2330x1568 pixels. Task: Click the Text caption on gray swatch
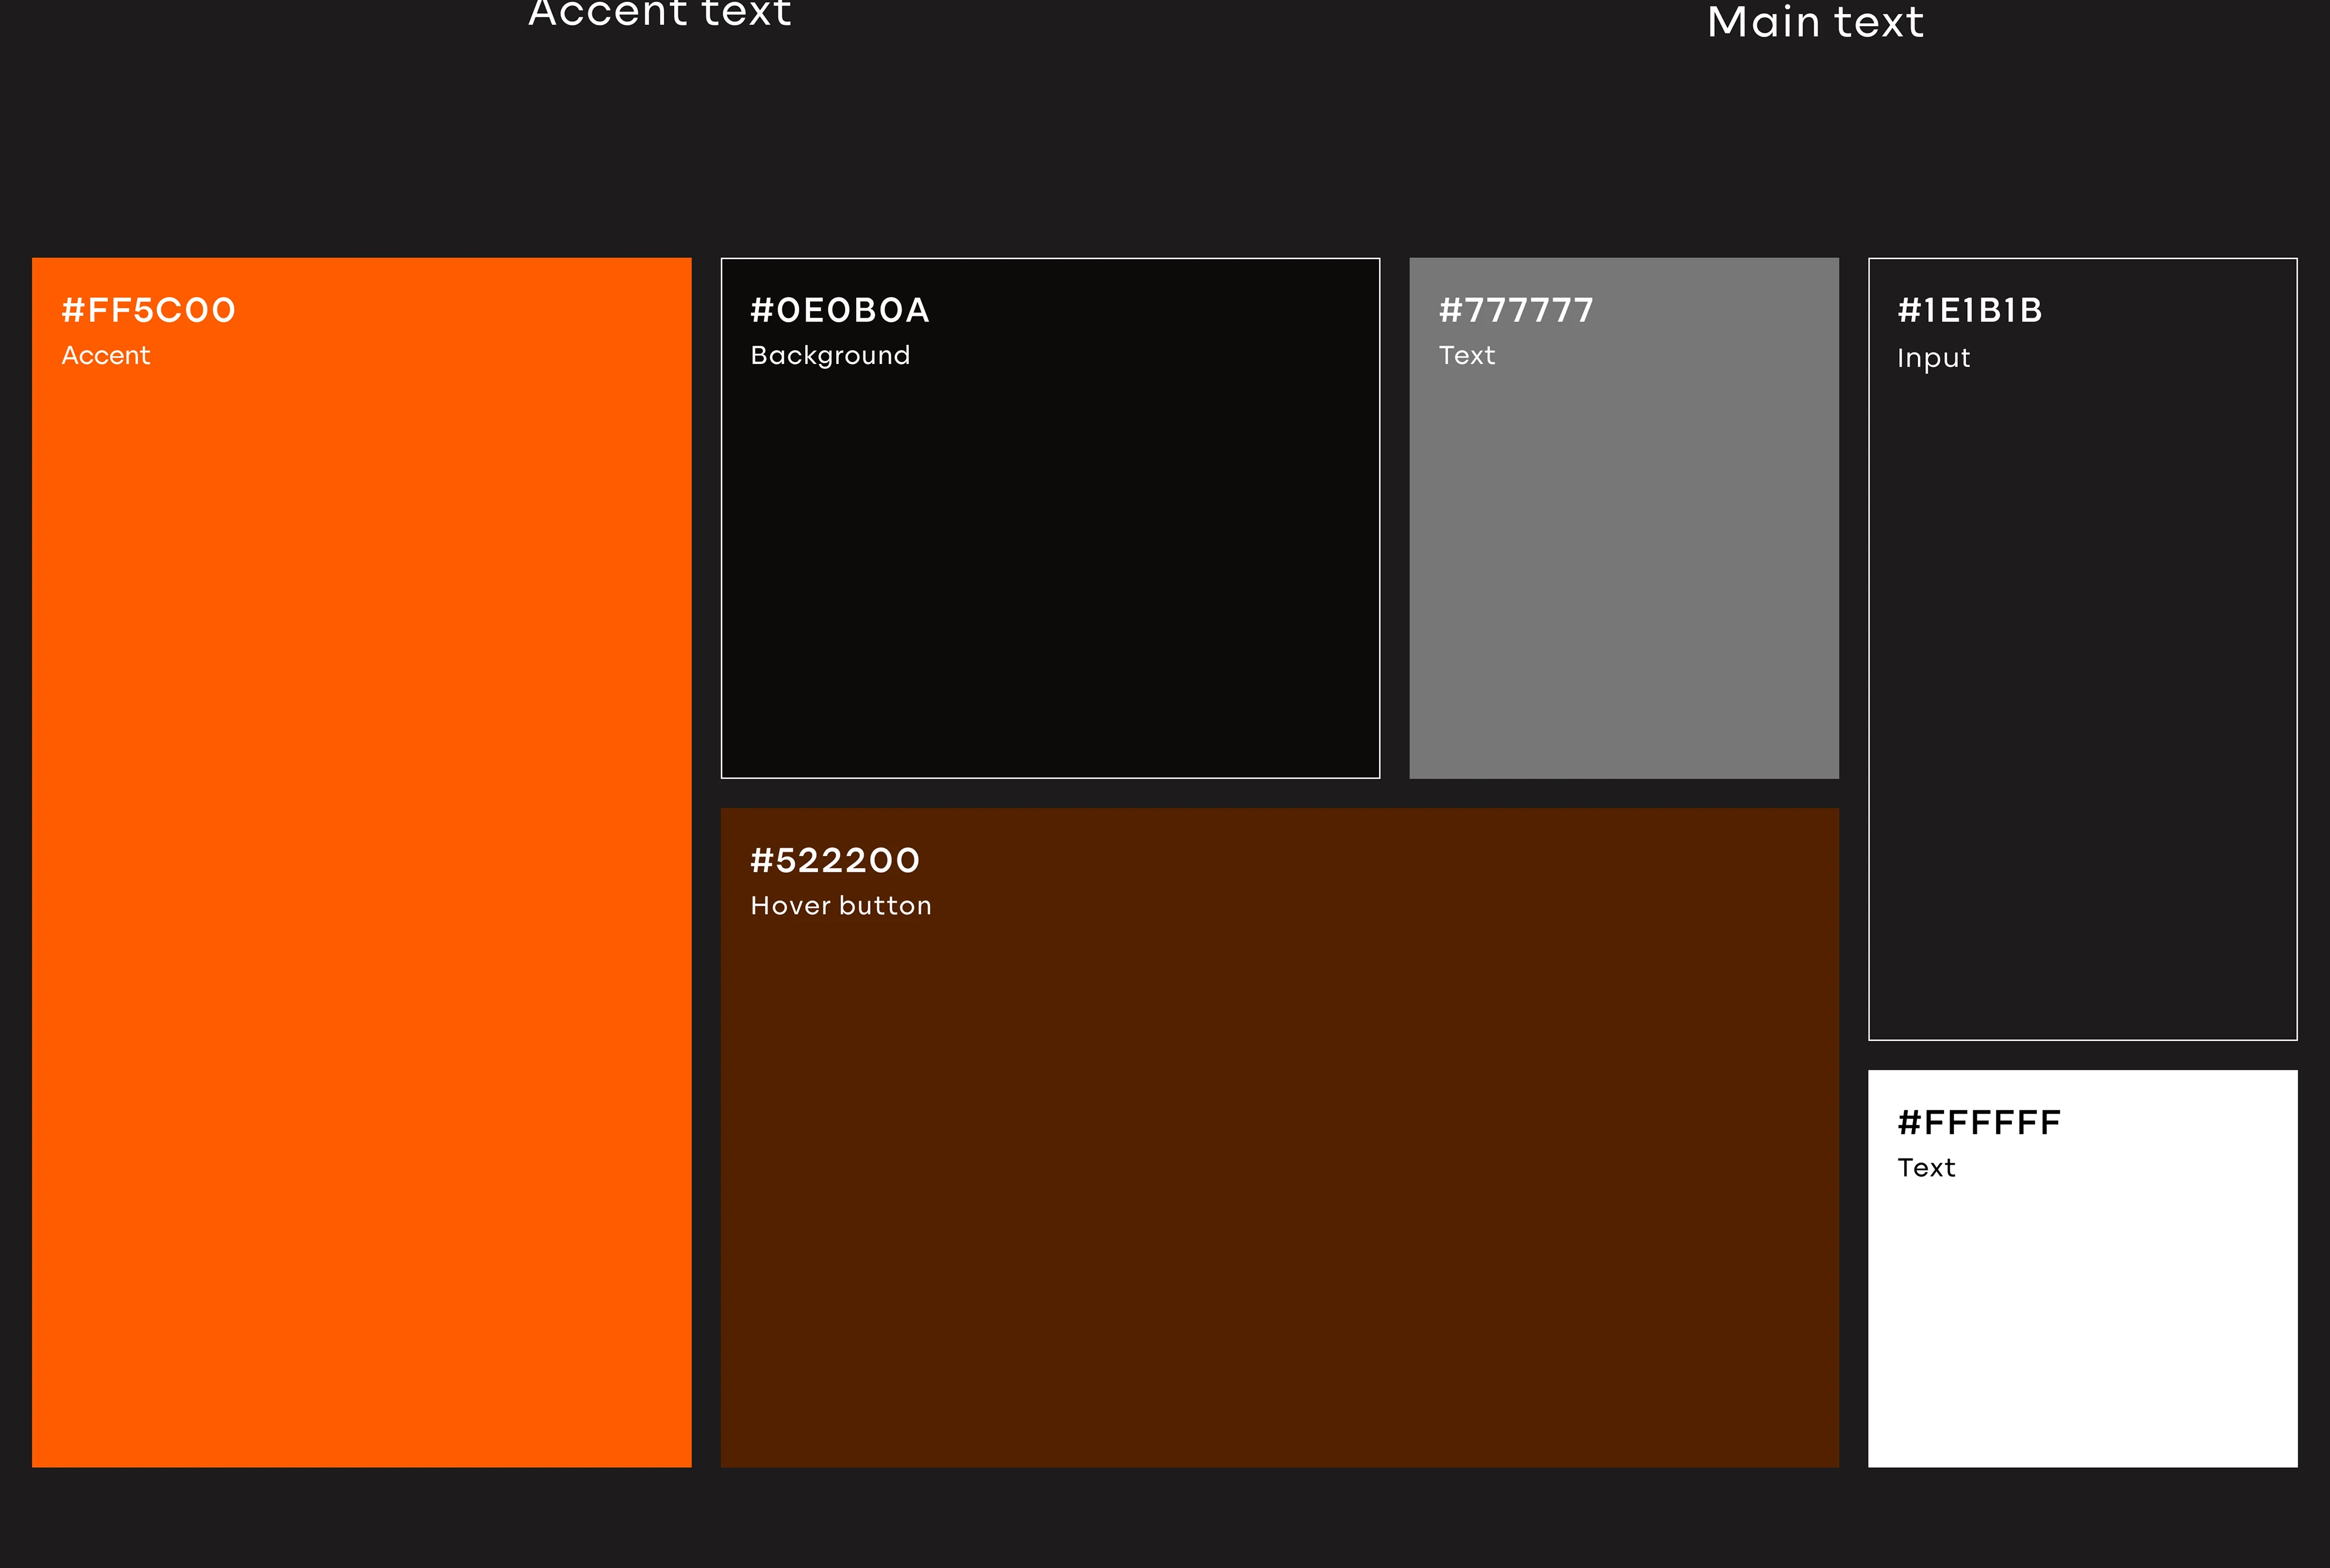(1465, 355)
